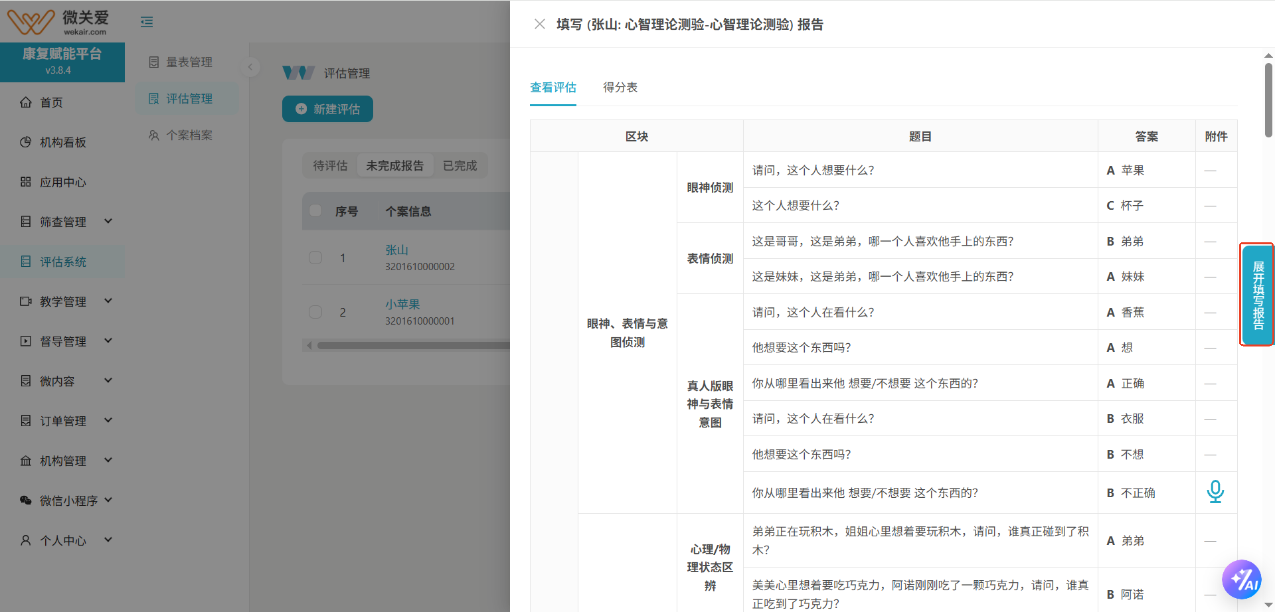Check the checkbox for 张山's row
This screenshot has width=1275, height=612.
(x=315, y=258)
